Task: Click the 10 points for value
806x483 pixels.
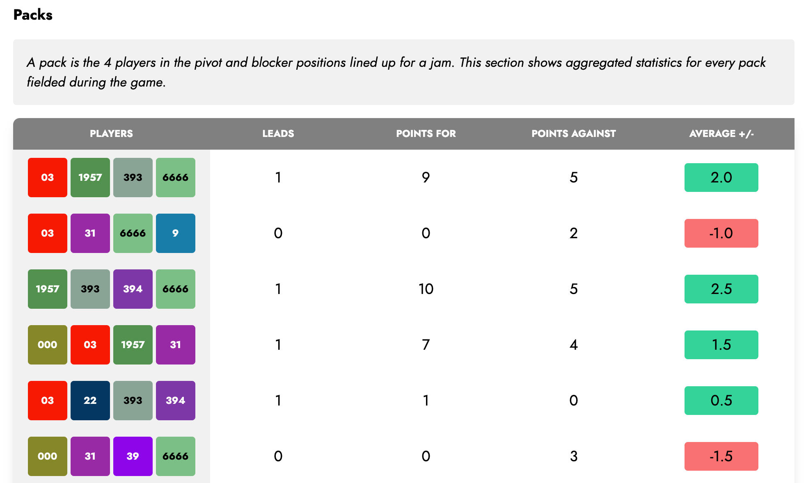Action: (426, 289)
